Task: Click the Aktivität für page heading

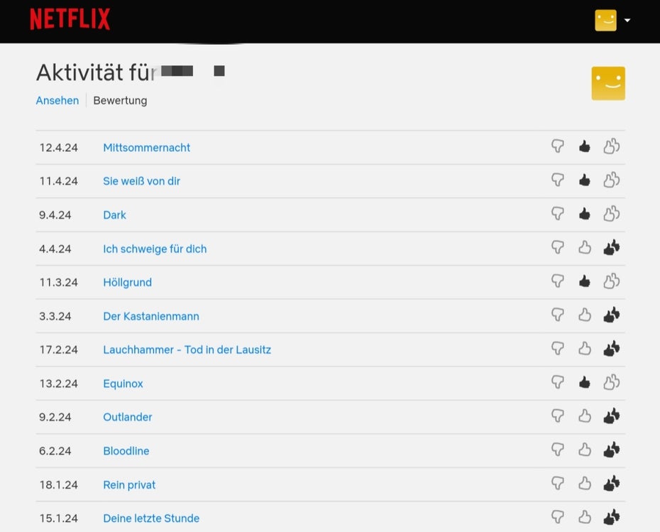Action: coord(96,72)
